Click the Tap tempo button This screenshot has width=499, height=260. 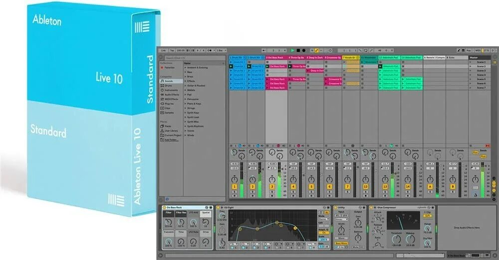[172, 50]
